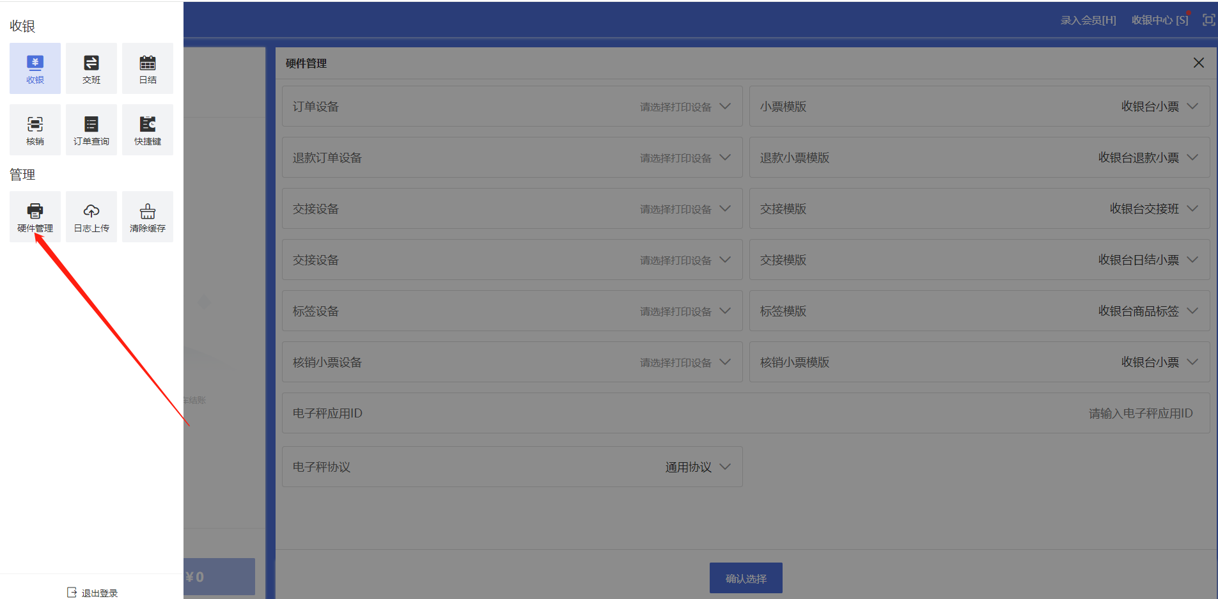1218x599 pixels.
Task: Expand the 订单设备 printer dropdown
Action: [x=512, y=106]
